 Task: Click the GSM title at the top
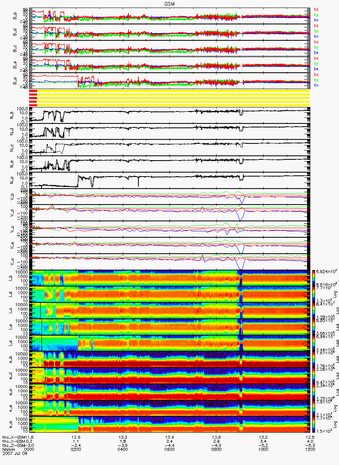pos(169,4)
